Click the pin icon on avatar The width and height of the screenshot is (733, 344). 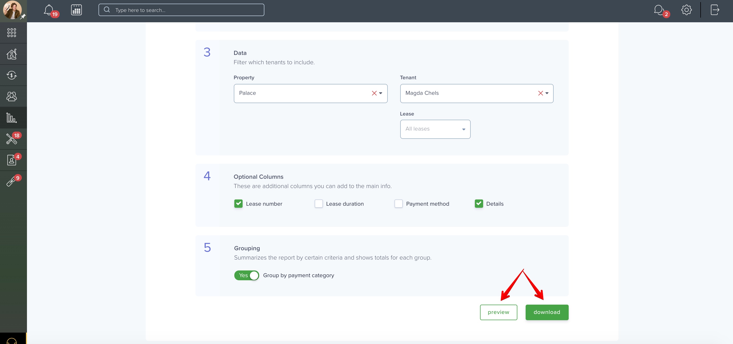[23, 17]
